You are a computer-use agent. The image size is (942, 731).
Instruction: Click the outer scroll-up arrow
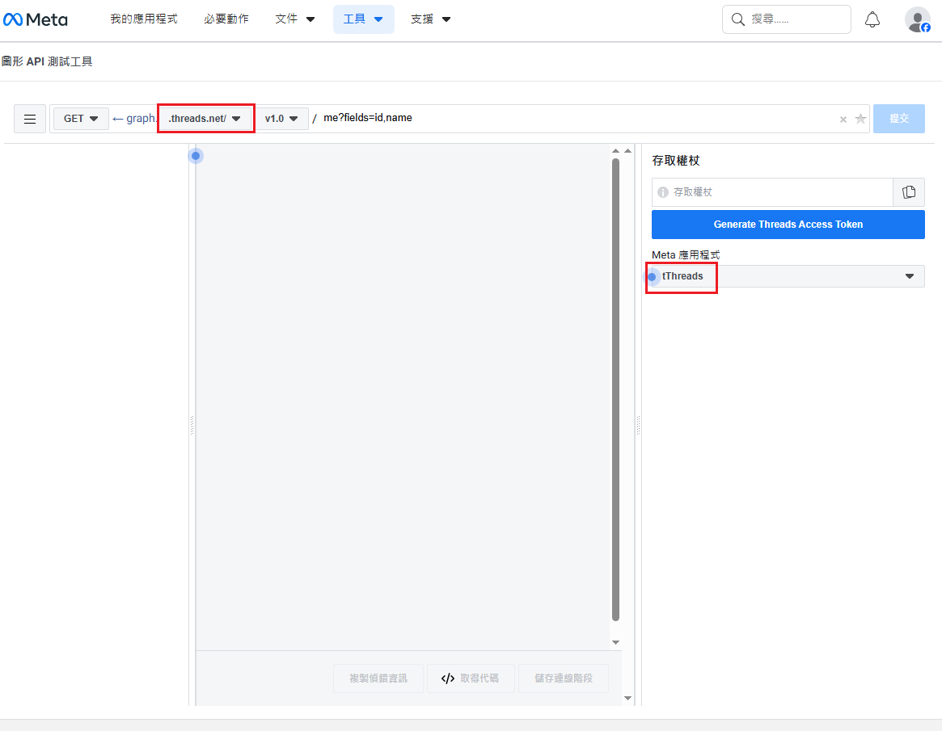627,150
